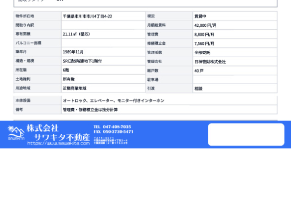
Task: Click the 修繕積立金 label cell
Action: [x=169, y=43]
